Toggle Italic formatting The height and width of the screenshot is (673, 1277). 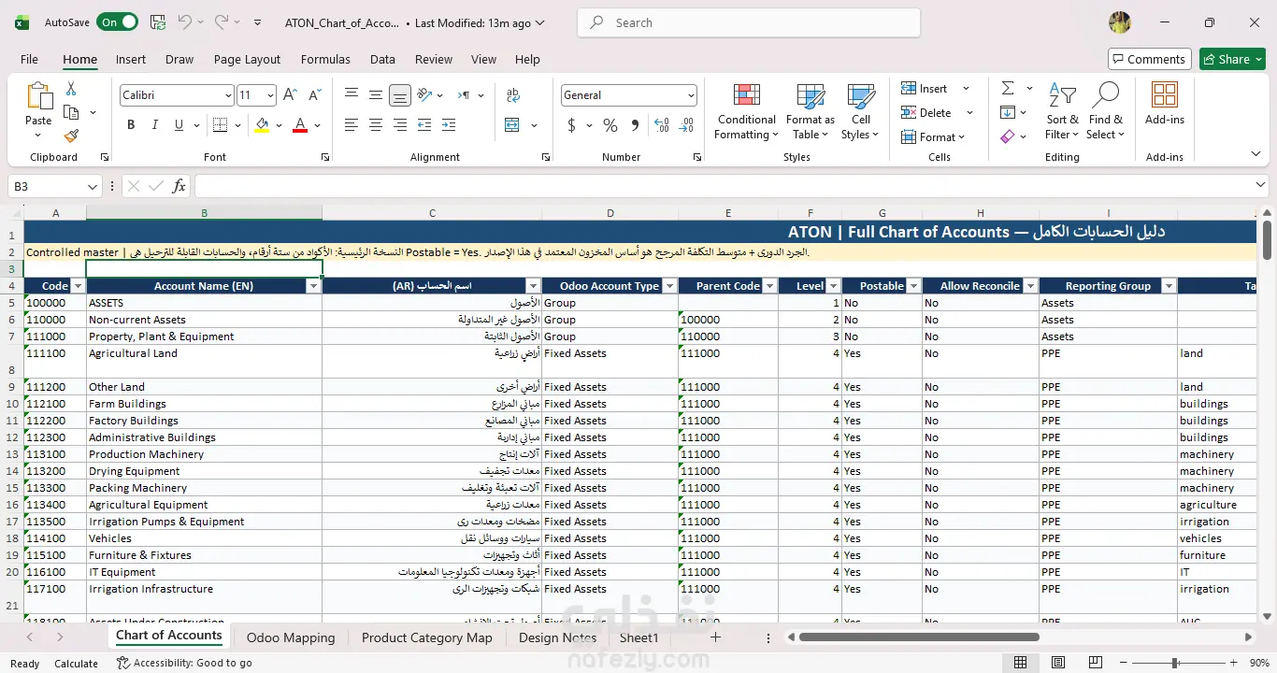point(153,125)
